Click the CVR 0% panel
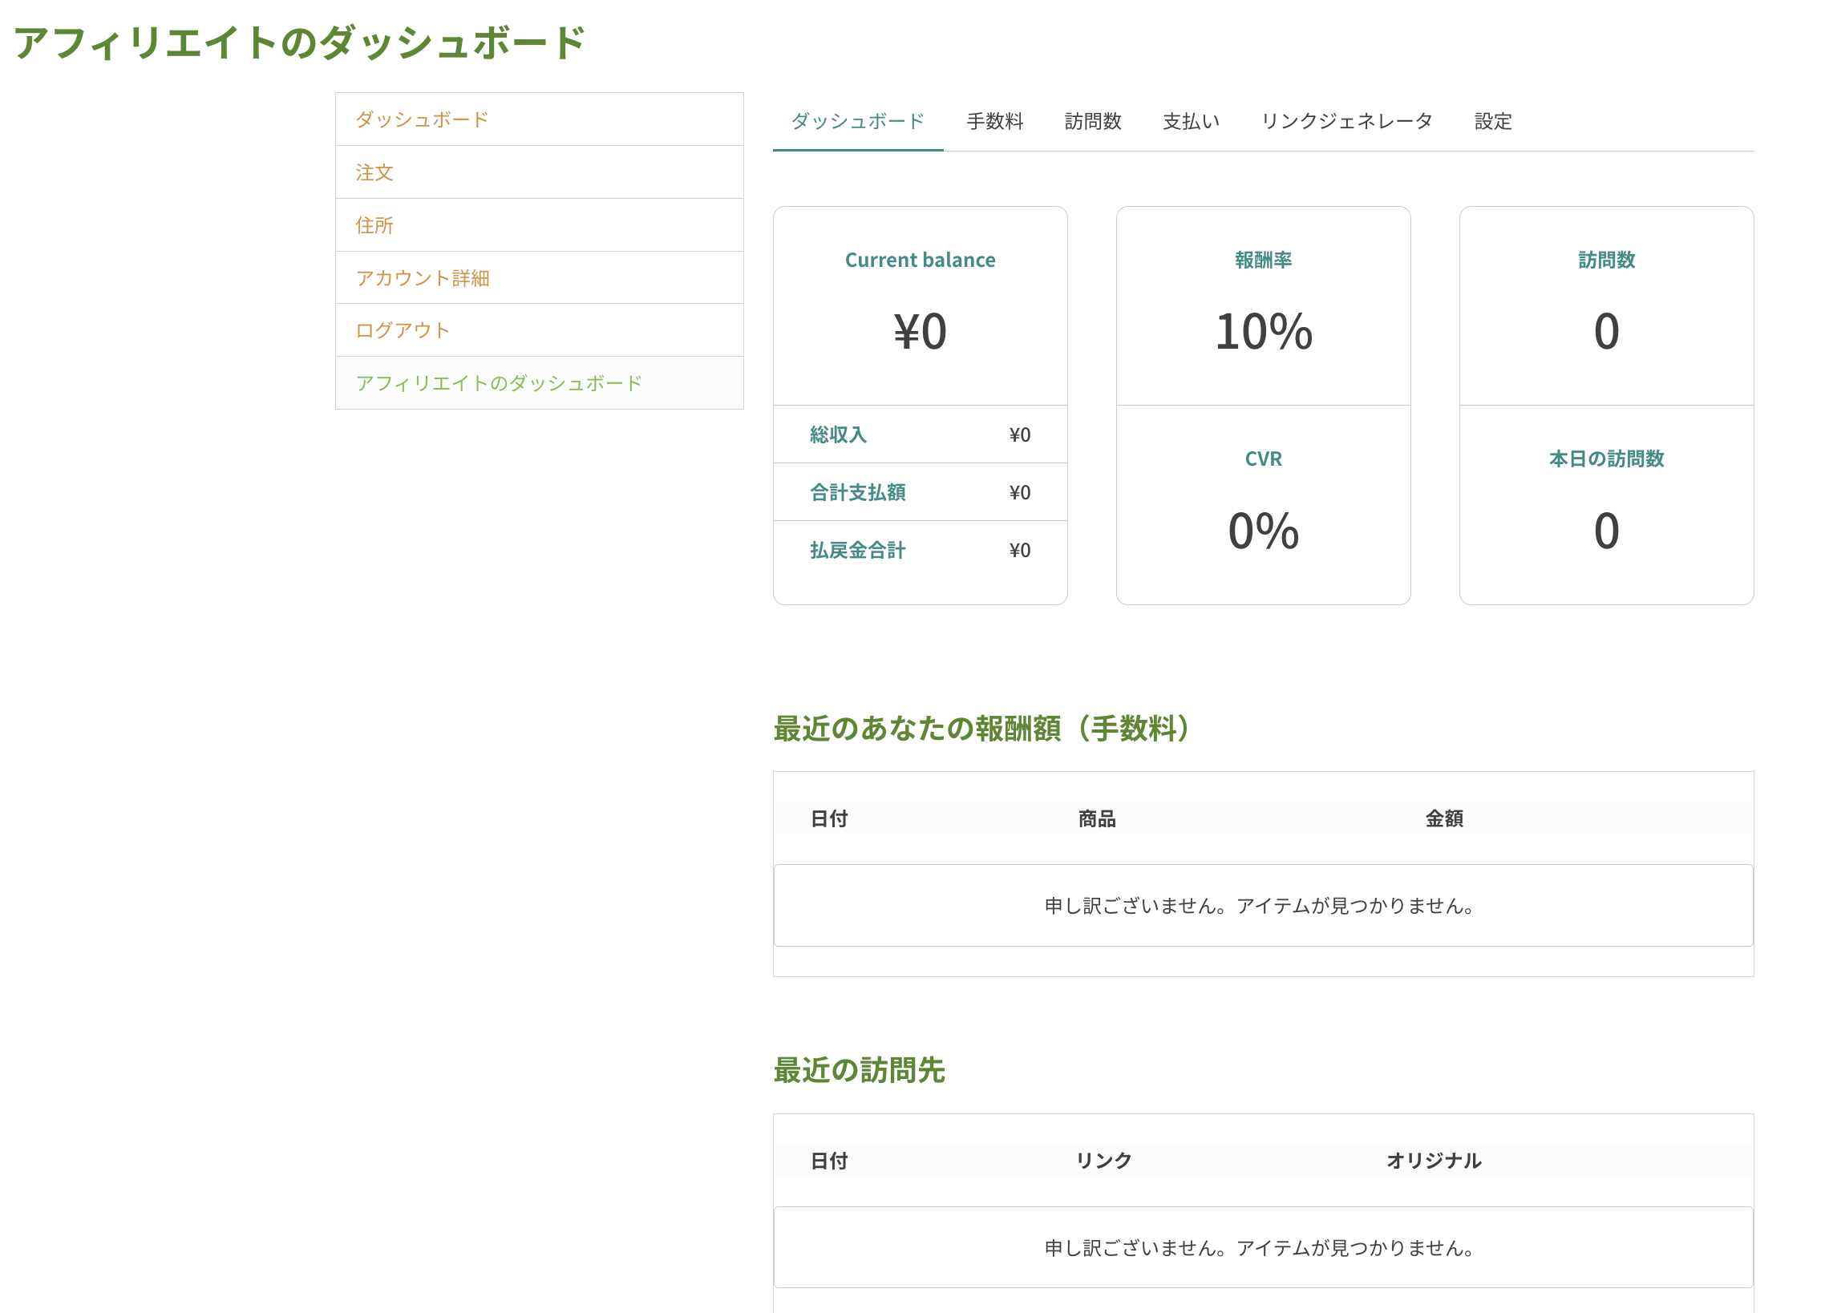 coord(1263,505)
